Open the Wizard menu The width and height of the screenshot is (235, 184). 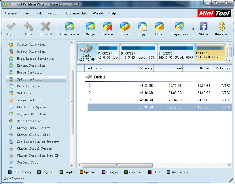[98, 13]
